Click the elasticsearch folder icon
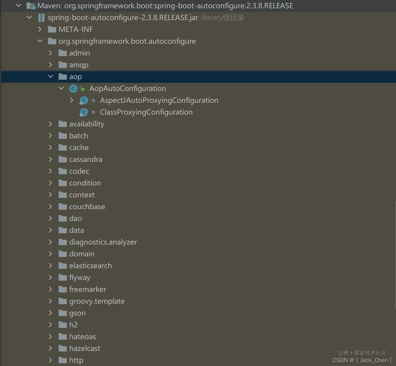The width and height of the screenshot is (396, 366). (x=63, y=266)
